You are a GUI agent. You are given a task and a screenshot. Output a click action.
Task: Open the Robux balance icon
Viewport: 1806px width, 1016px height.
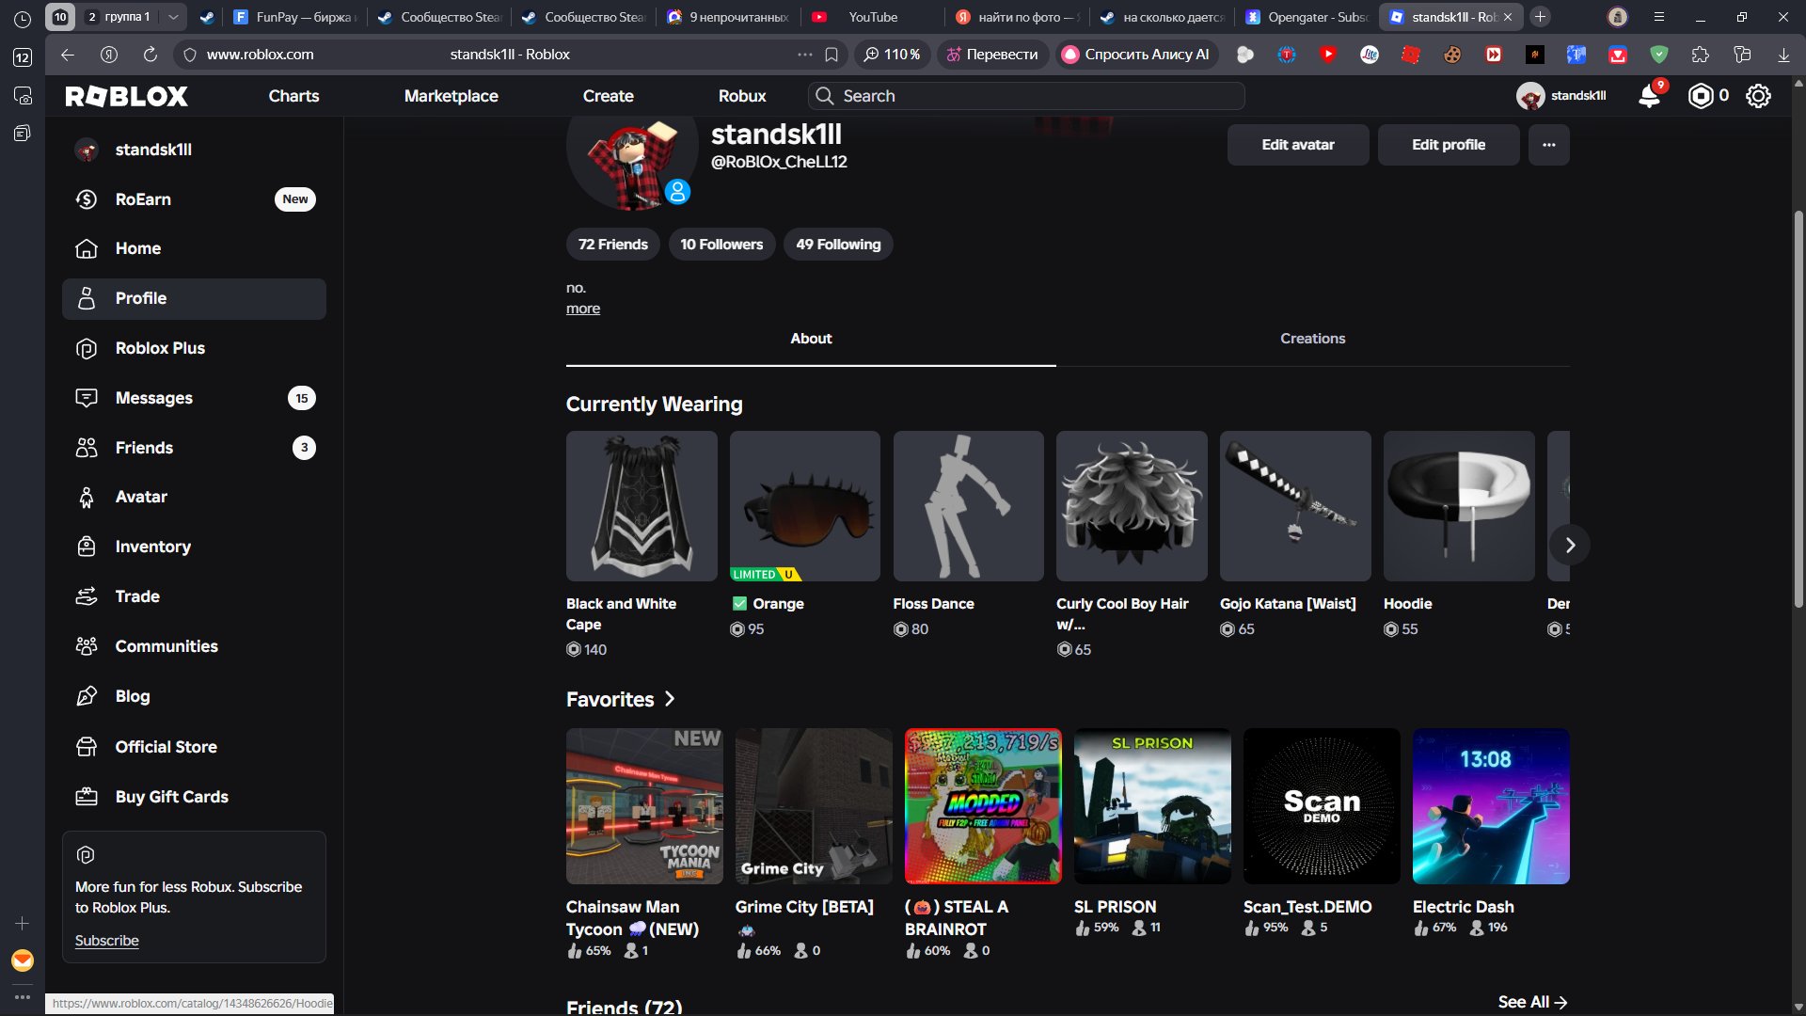[x=1700, y=96]
